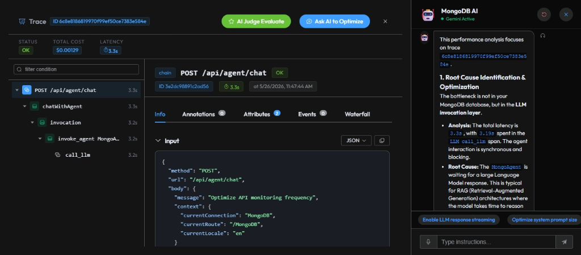Image resolution: width=581 pixels, height=255 pixels.
Task: Click the Enable LLM response streaming suggestion
Action: click(458, 220)
